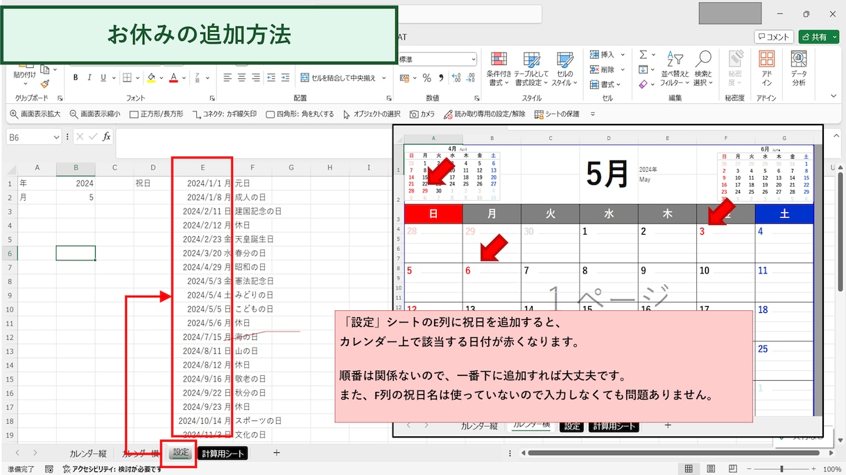Expand the font color dropdown arrow
Viewport: 846px width, 475px height.
pyautogui.click(x=184, y=78)
